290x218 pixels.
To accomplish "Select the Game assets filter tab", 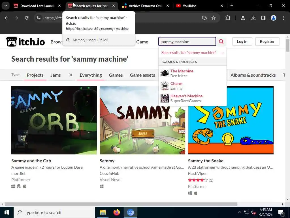I will 142,75.
